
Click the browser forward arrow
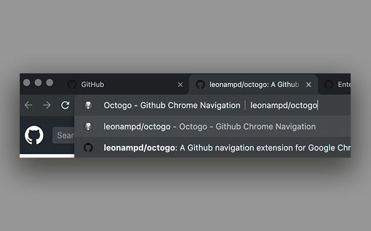[47, 105]
